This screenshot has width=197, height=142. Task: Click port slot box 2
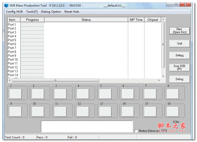38,94
